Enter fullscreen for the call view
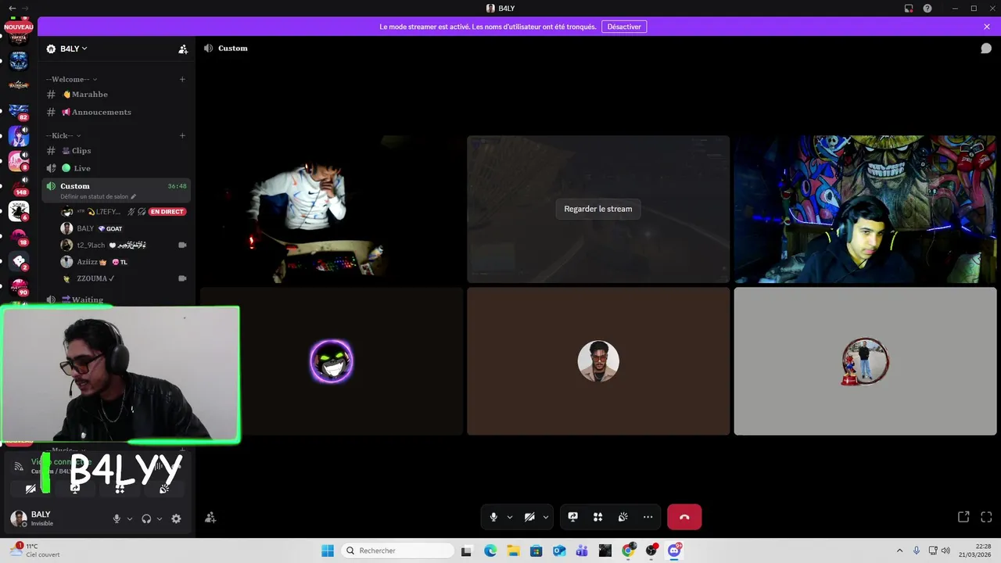The height and width of the screenshot is (563, 1001). pyautogui.click(x=986, y=517)
